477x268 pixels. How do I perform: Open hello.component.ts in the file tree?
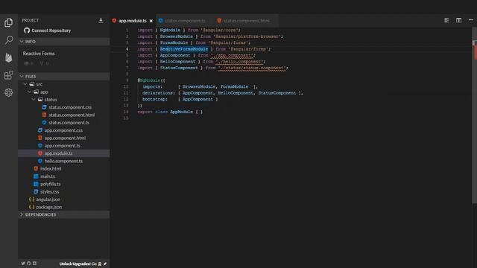click(x=63, y=161)
